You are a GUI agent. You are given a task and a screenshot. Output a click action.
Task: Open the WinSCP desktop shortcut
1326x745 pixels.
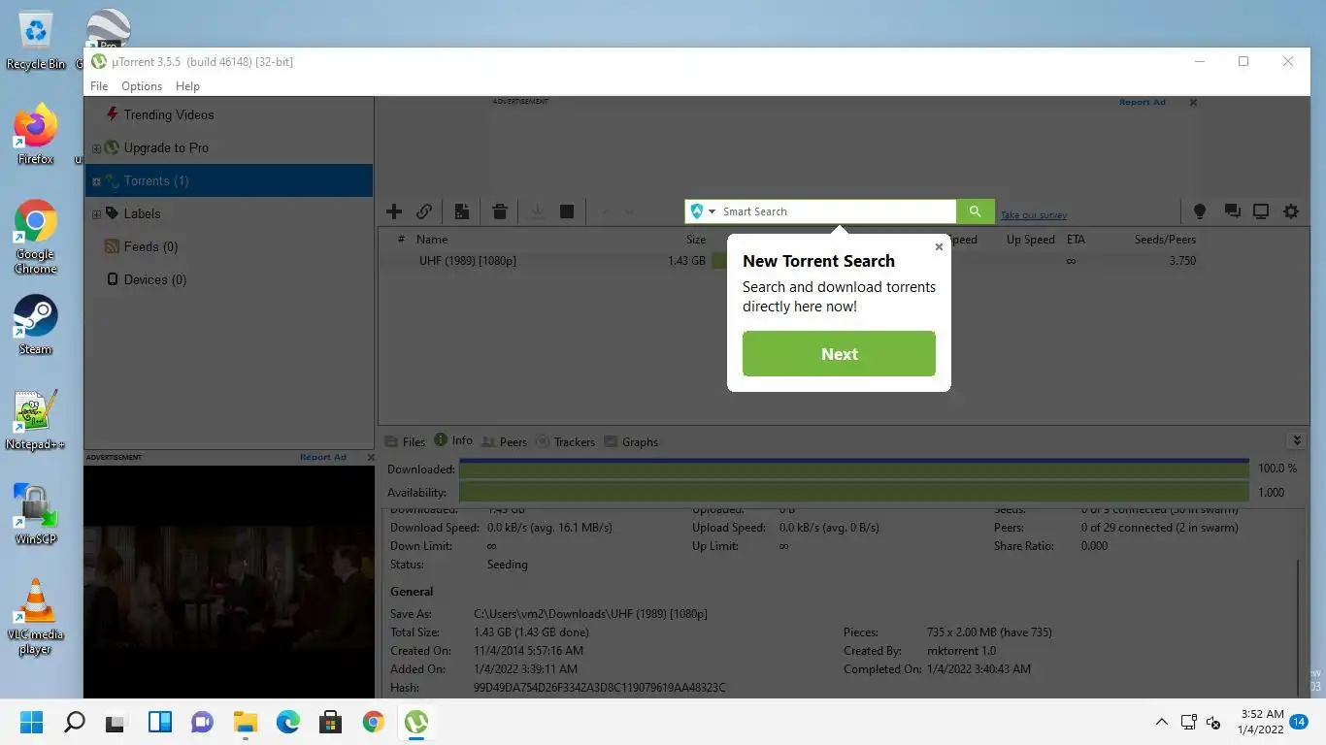[36, 514]
